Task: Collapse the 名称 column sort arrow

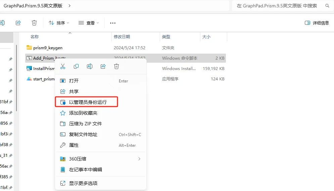Action: (70, 33)
